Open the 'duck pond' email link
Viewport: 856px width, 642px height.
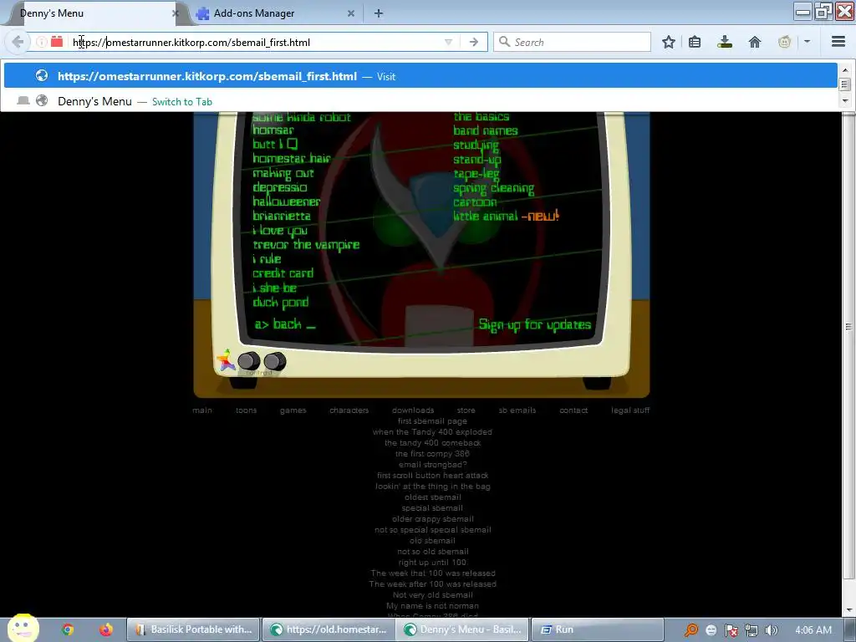tap(281, 302)
